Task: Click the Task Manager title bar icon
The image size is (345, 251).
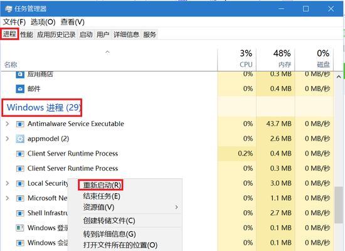Action: 9,9
